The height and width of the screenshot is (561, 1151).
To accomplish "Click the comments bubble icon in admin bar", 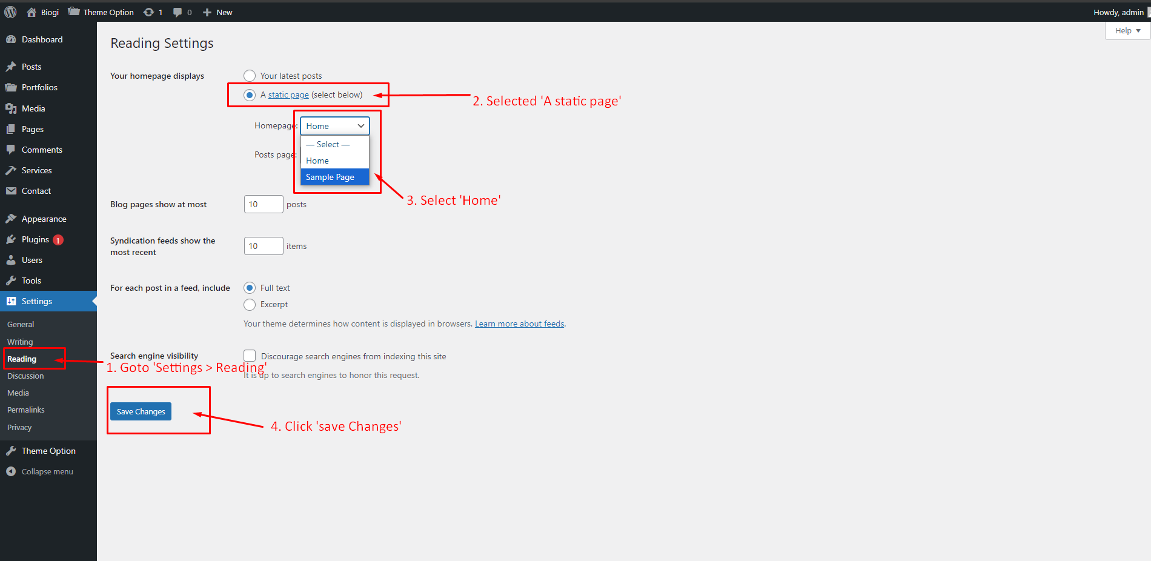I will point(177,12).
